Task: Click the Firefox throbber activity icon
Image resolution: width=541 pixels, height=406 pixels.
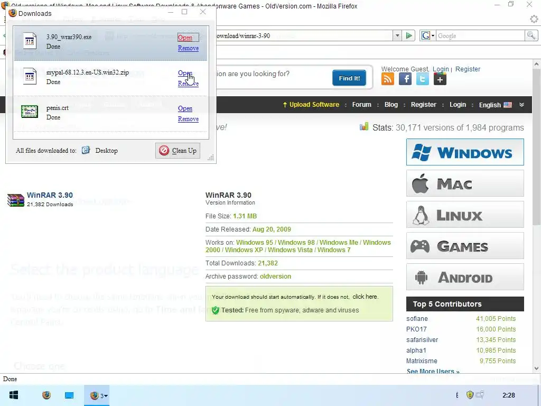Action: pos(534,19)
